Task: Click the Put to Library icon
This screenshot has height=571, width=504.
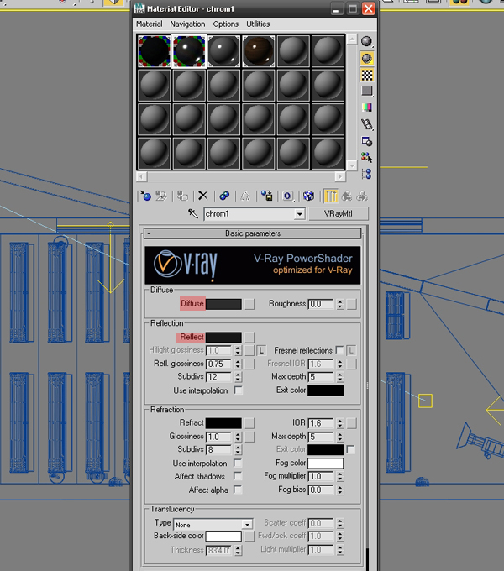Action: tap(266, 196)
